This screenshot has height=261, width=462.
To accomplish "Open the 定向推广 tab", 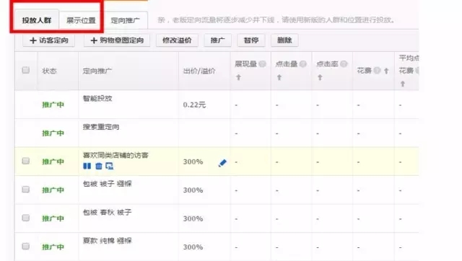I will click(125, 20).
